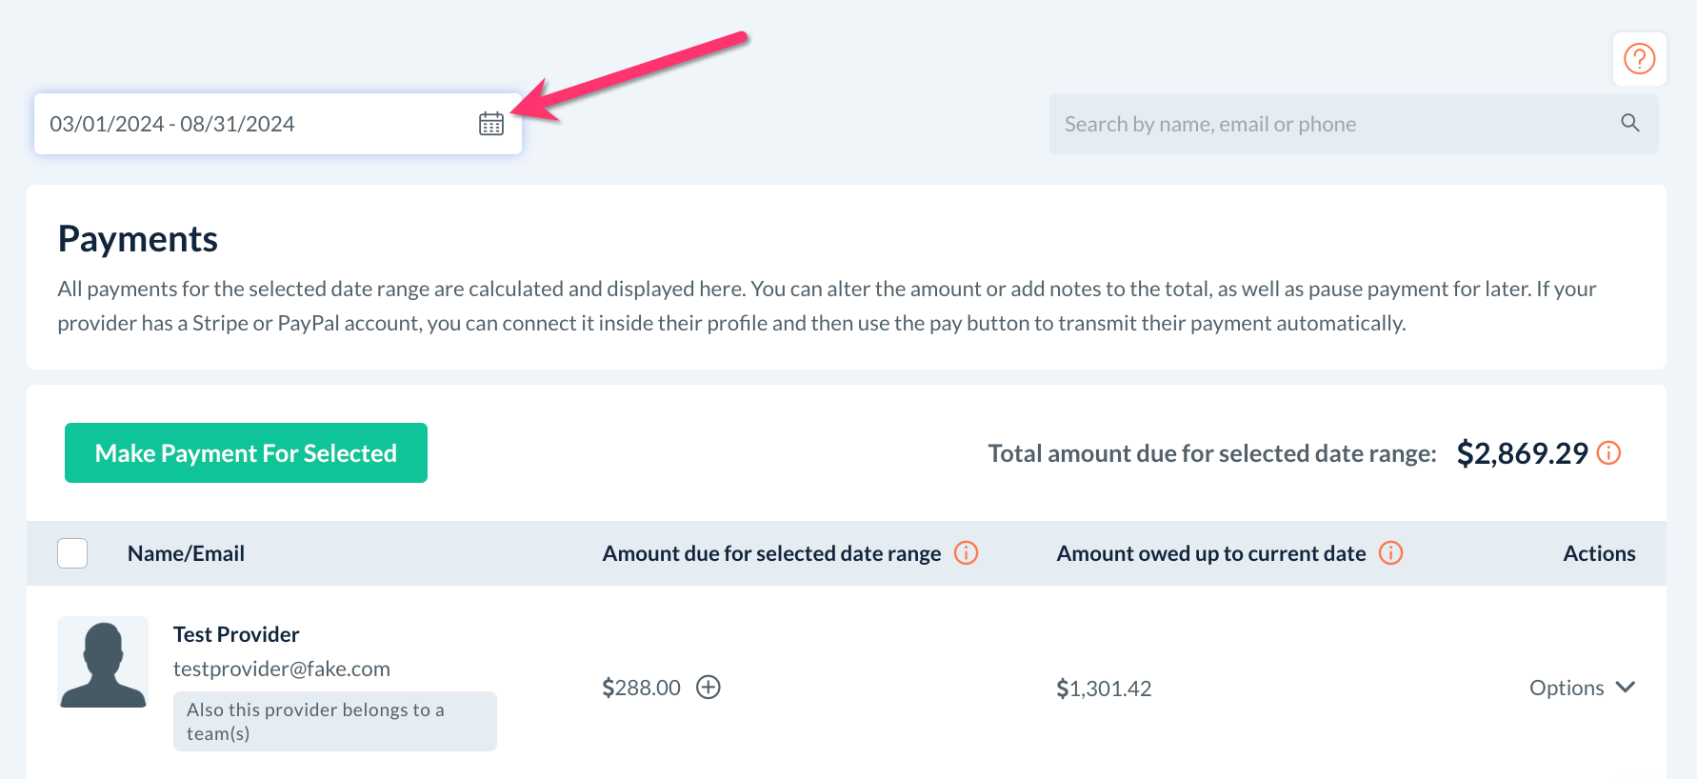Image resolution: width=1697 pixels, height=779 pixels.
Task: Tick the select-all checkbox in table header
Action: click(x=72, y=553)
